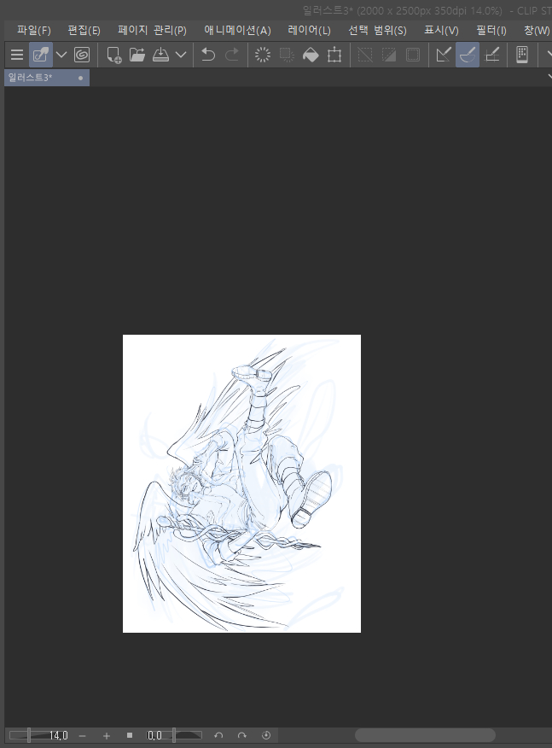Undo the last action with the arrow icon
Viewport: 552px width, 748px height.
tap(208, 55)
